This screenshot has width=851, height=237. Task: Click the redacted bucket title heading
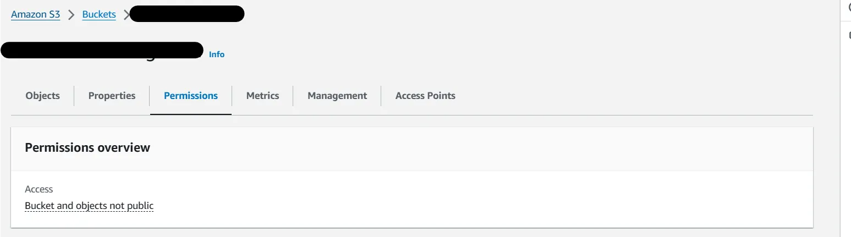coord(102,51)
